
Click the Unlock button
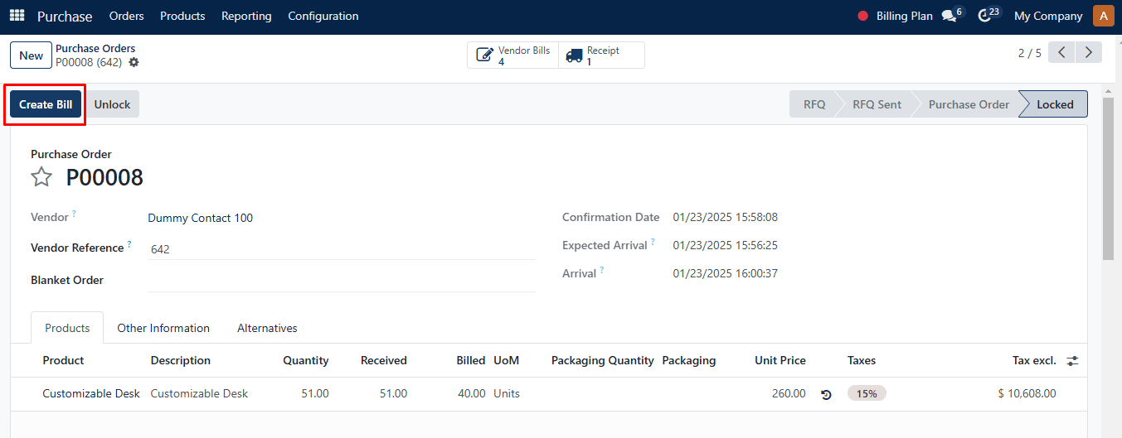point(112,104)
